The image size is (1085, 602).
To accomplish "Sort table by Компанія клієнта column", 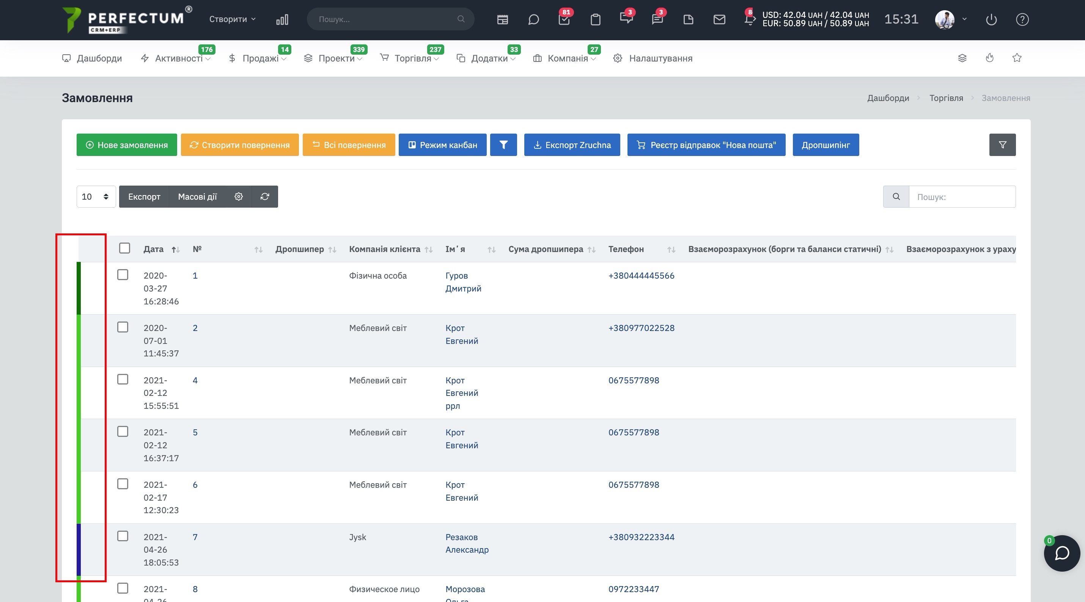I will point(391,249).
